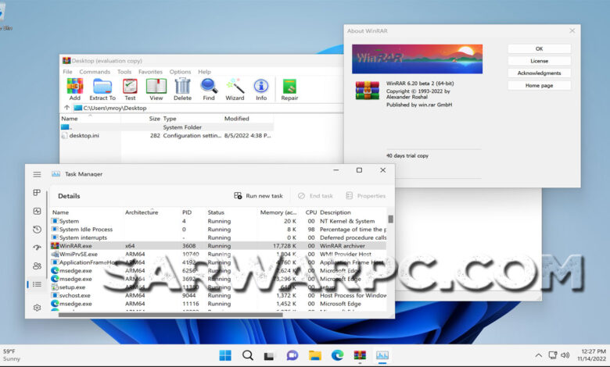The width and height of the screenshot is (610, 367).
Task: Click the WinRAR address path field
Action: click(x=206, y=108)
